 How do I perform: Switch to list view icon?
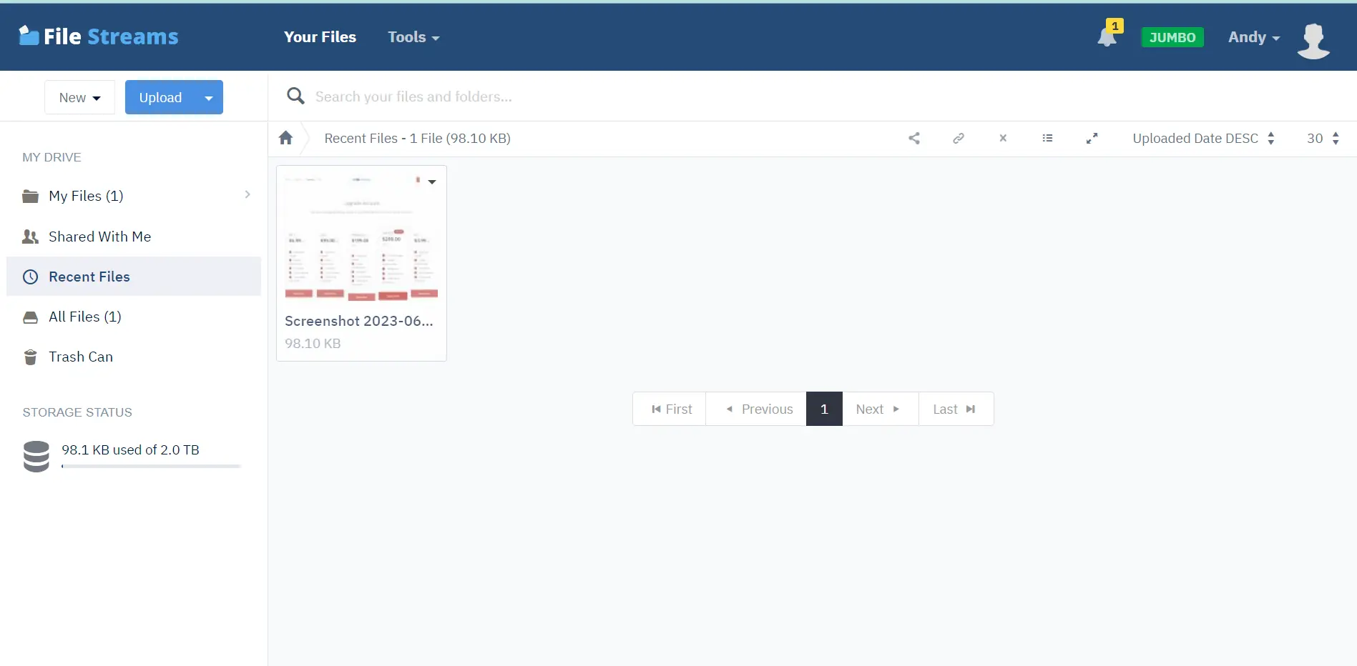(x=1047, y=139)
